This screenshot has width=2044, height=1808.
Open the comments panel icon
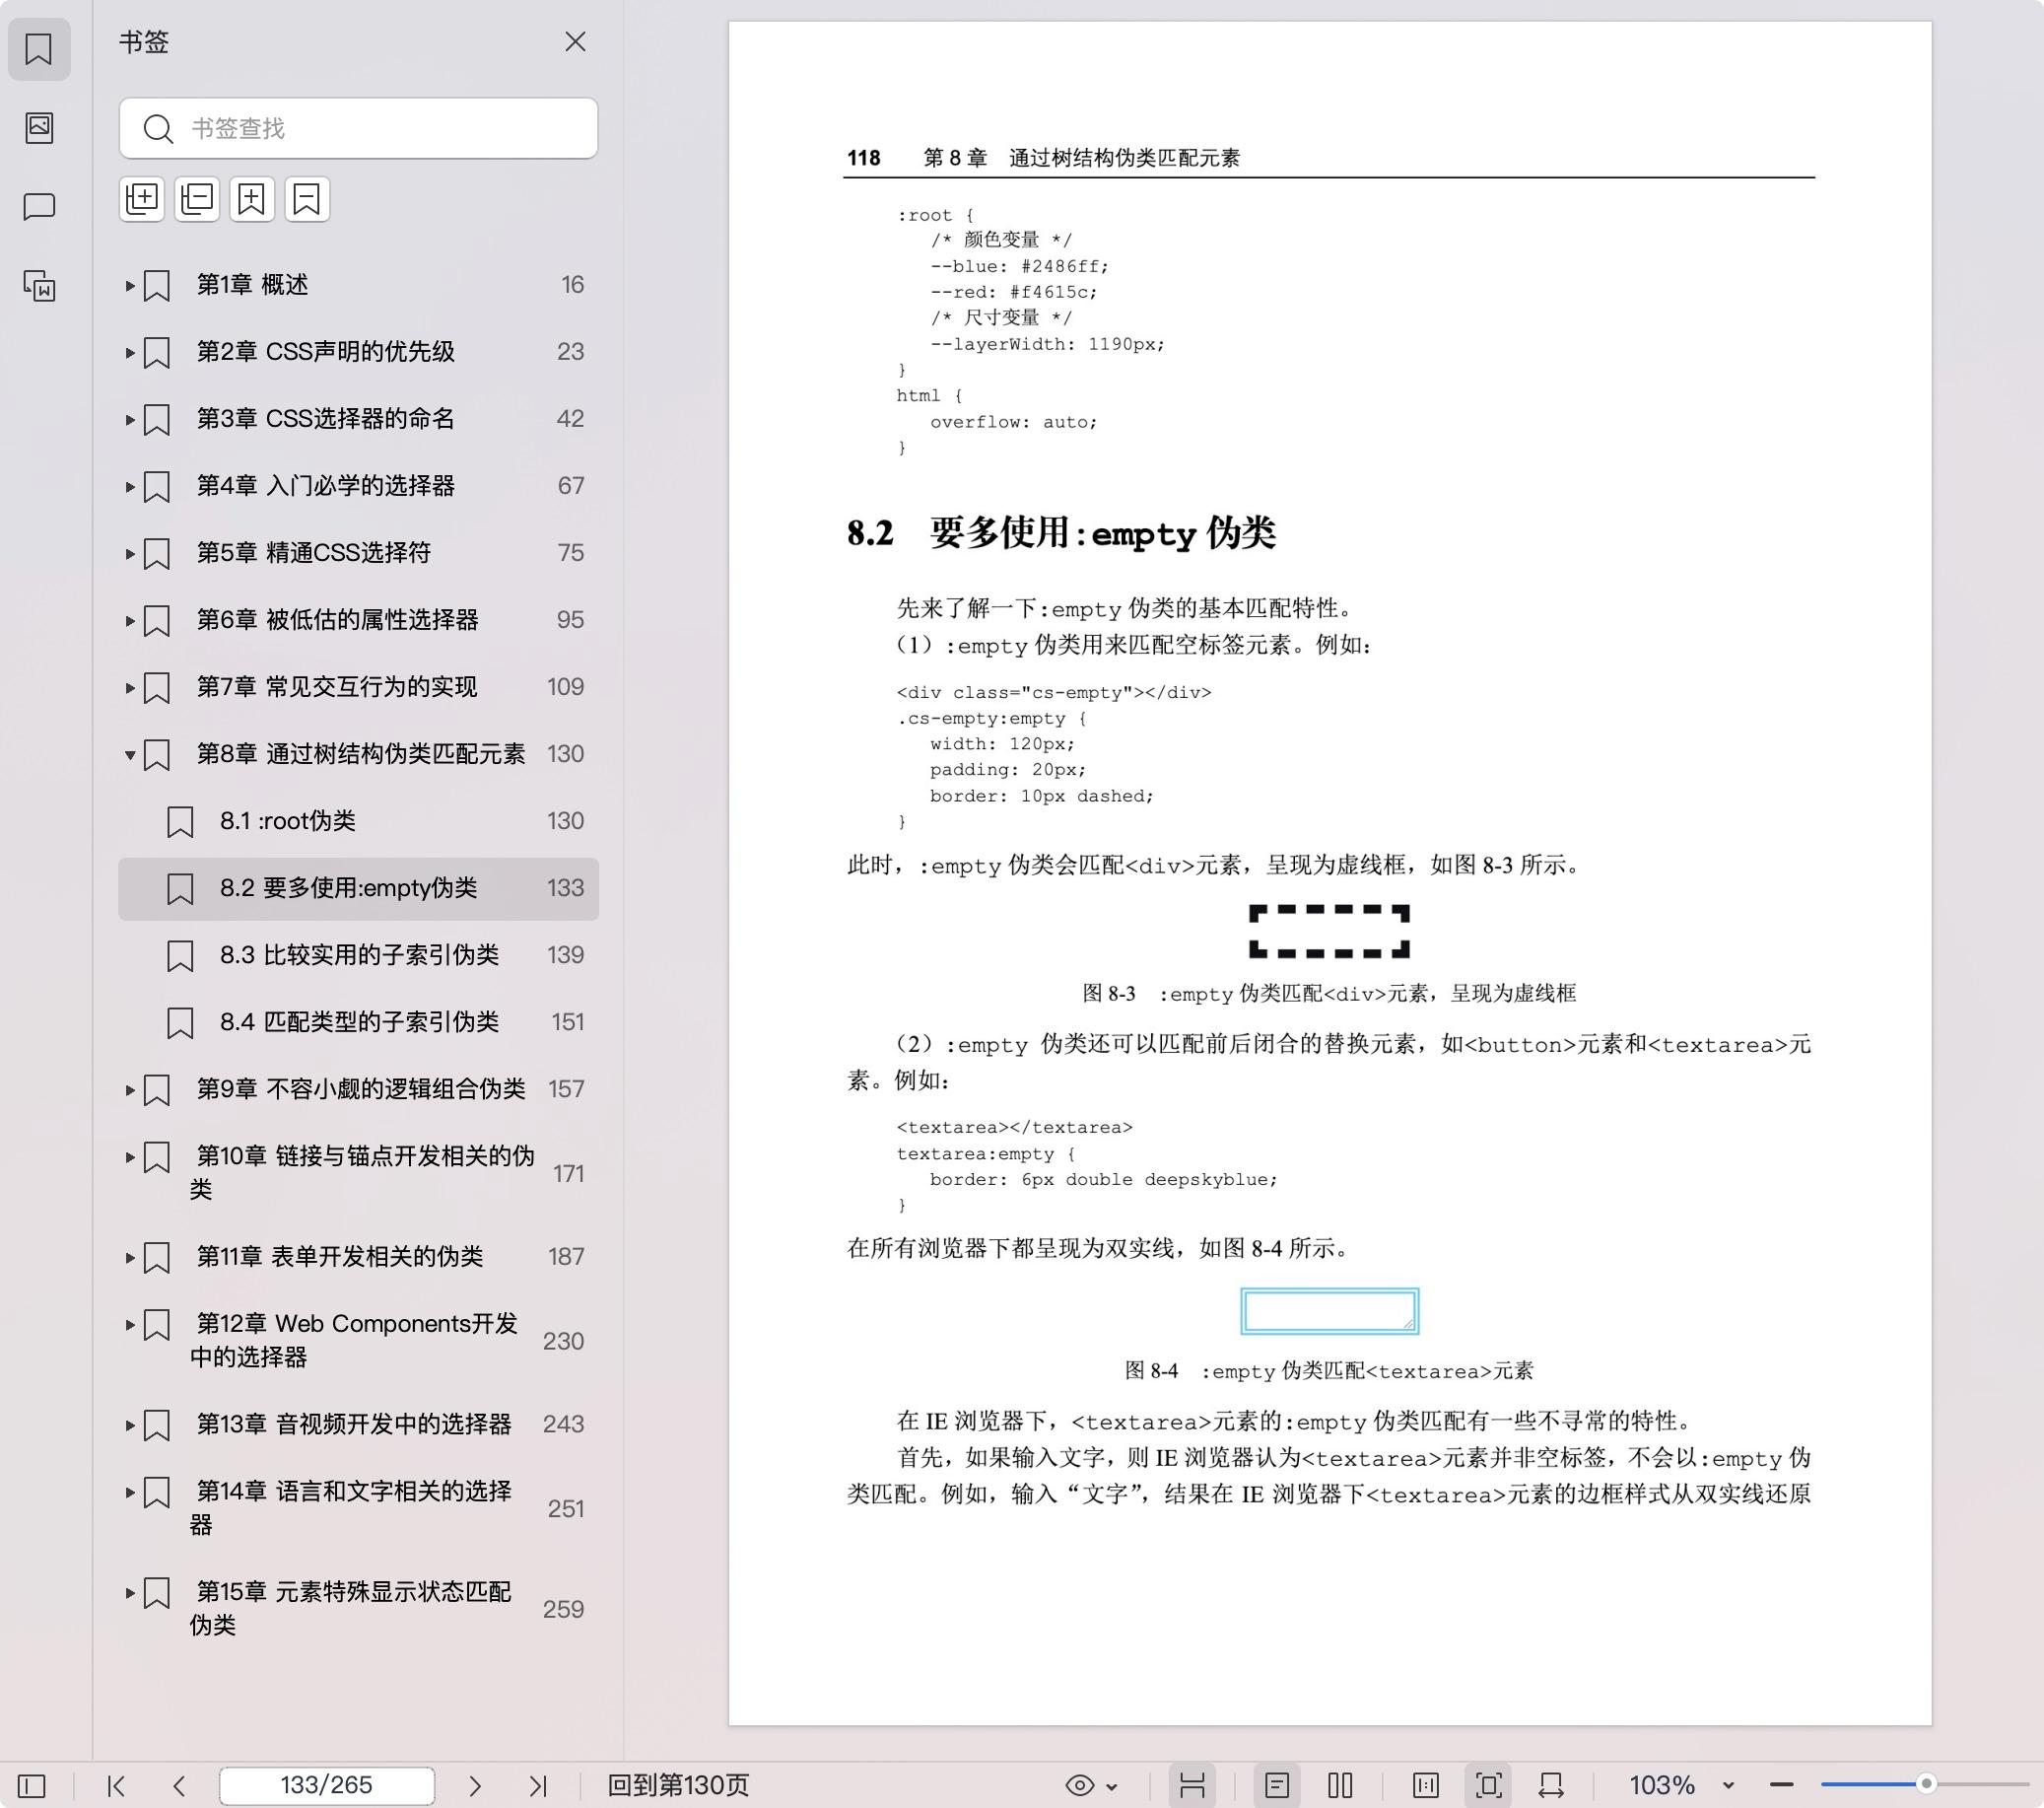coord(39,207)
